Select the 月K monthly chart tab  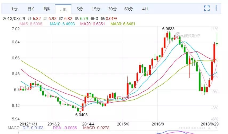coord(63,9)
